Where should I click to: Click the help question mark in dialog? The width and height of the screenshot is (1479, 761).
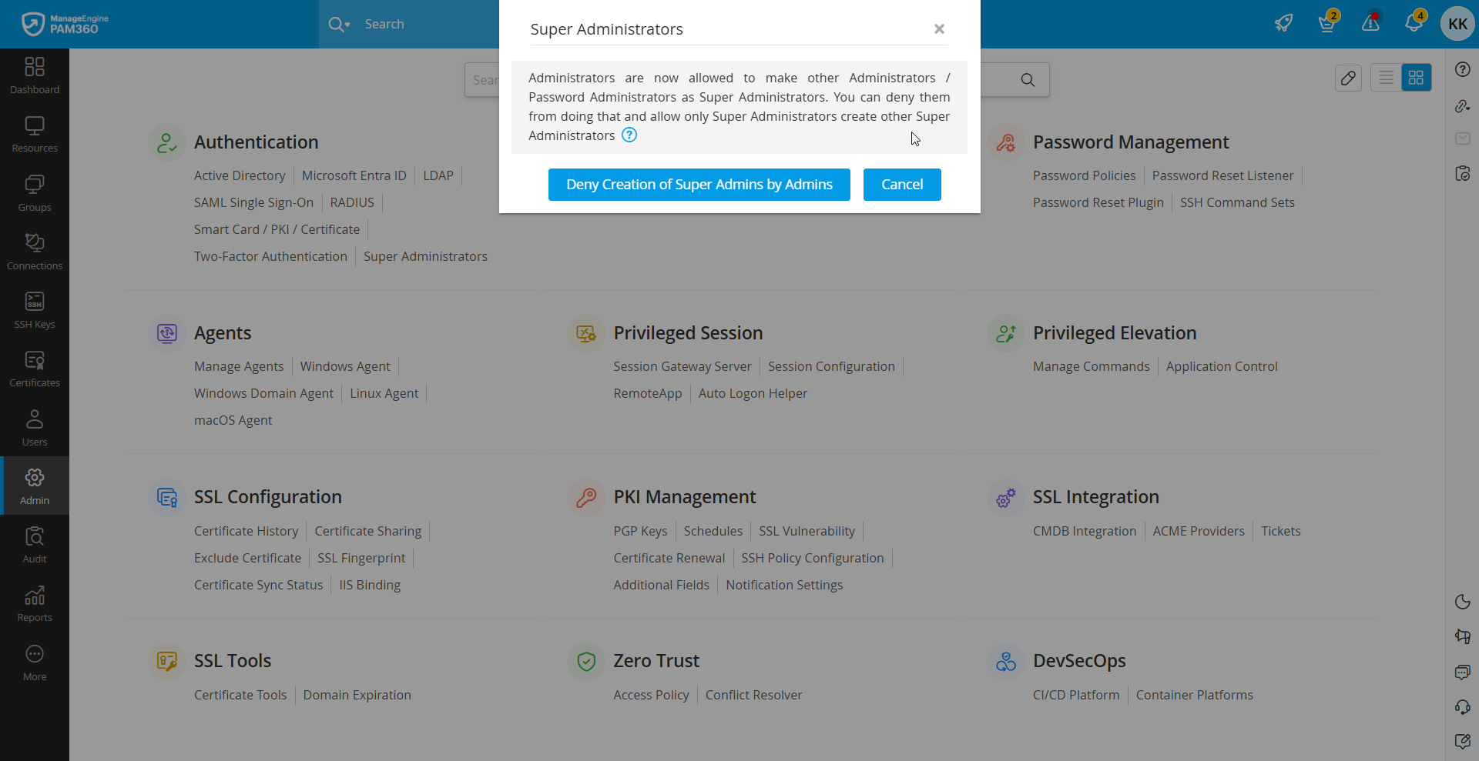coord(629,135)
